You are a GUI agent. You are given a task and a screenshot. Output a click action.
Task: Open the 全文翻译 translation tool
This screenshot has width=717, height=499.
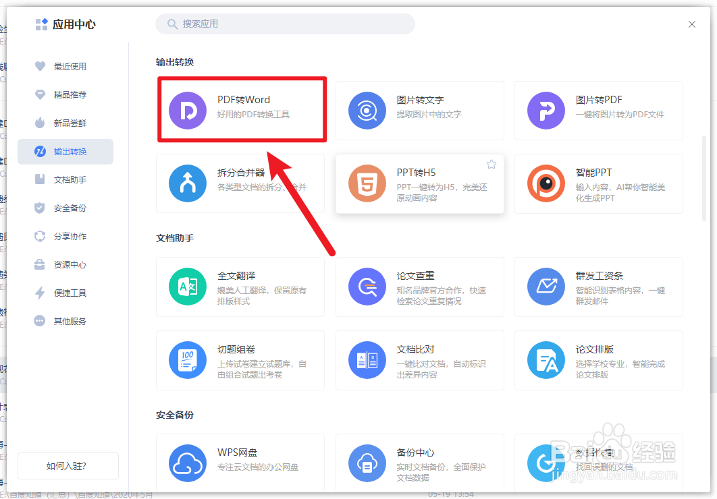coord(241,287)
